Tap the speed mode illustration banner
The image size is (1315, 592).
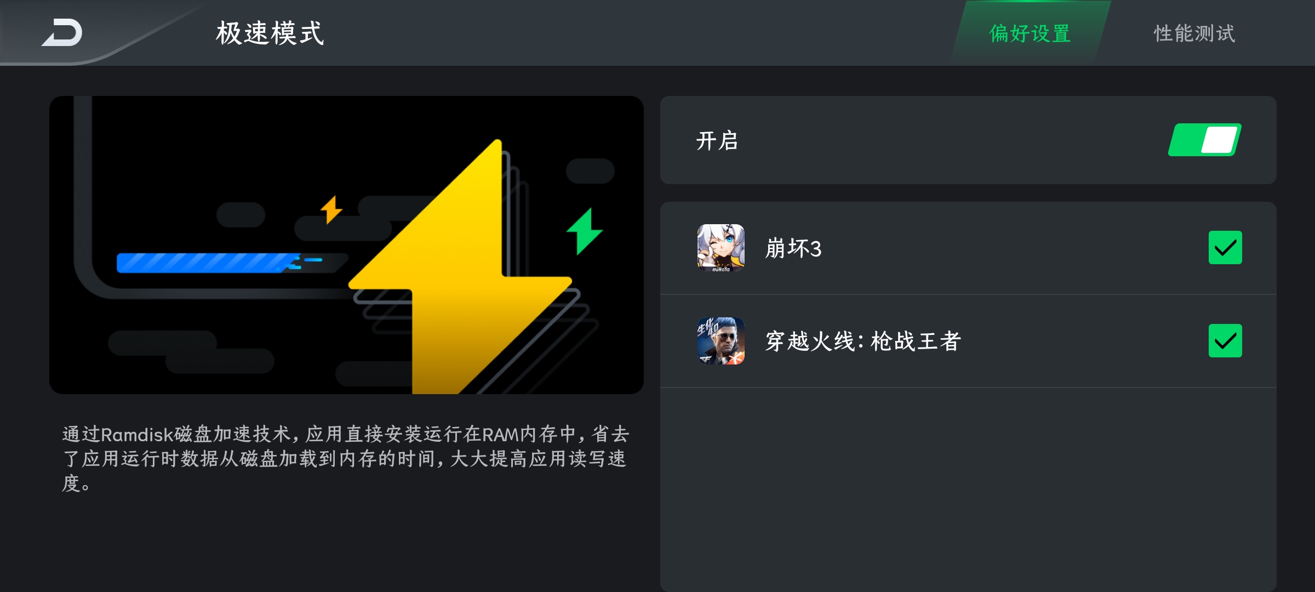pyautogui.click(x=346, y=245)
